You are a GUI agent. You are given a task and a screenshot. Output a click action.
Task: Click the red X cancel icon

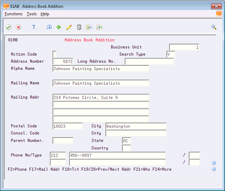(18, 27)
